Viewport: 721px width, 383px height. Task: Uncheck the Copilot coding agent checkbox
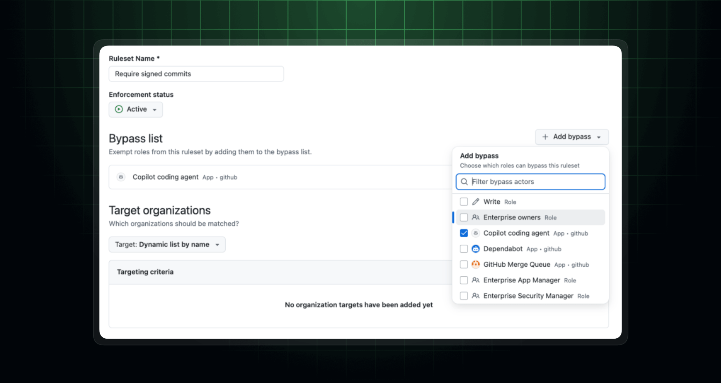click(x=464, y=233)
